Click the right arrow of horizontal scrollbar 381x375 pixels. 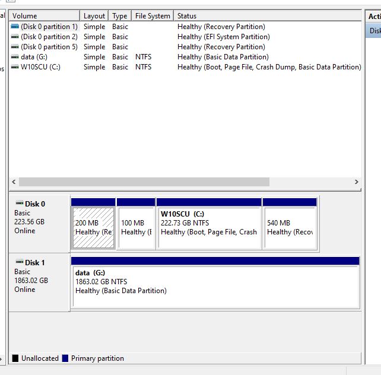click(x=356, y=182)
